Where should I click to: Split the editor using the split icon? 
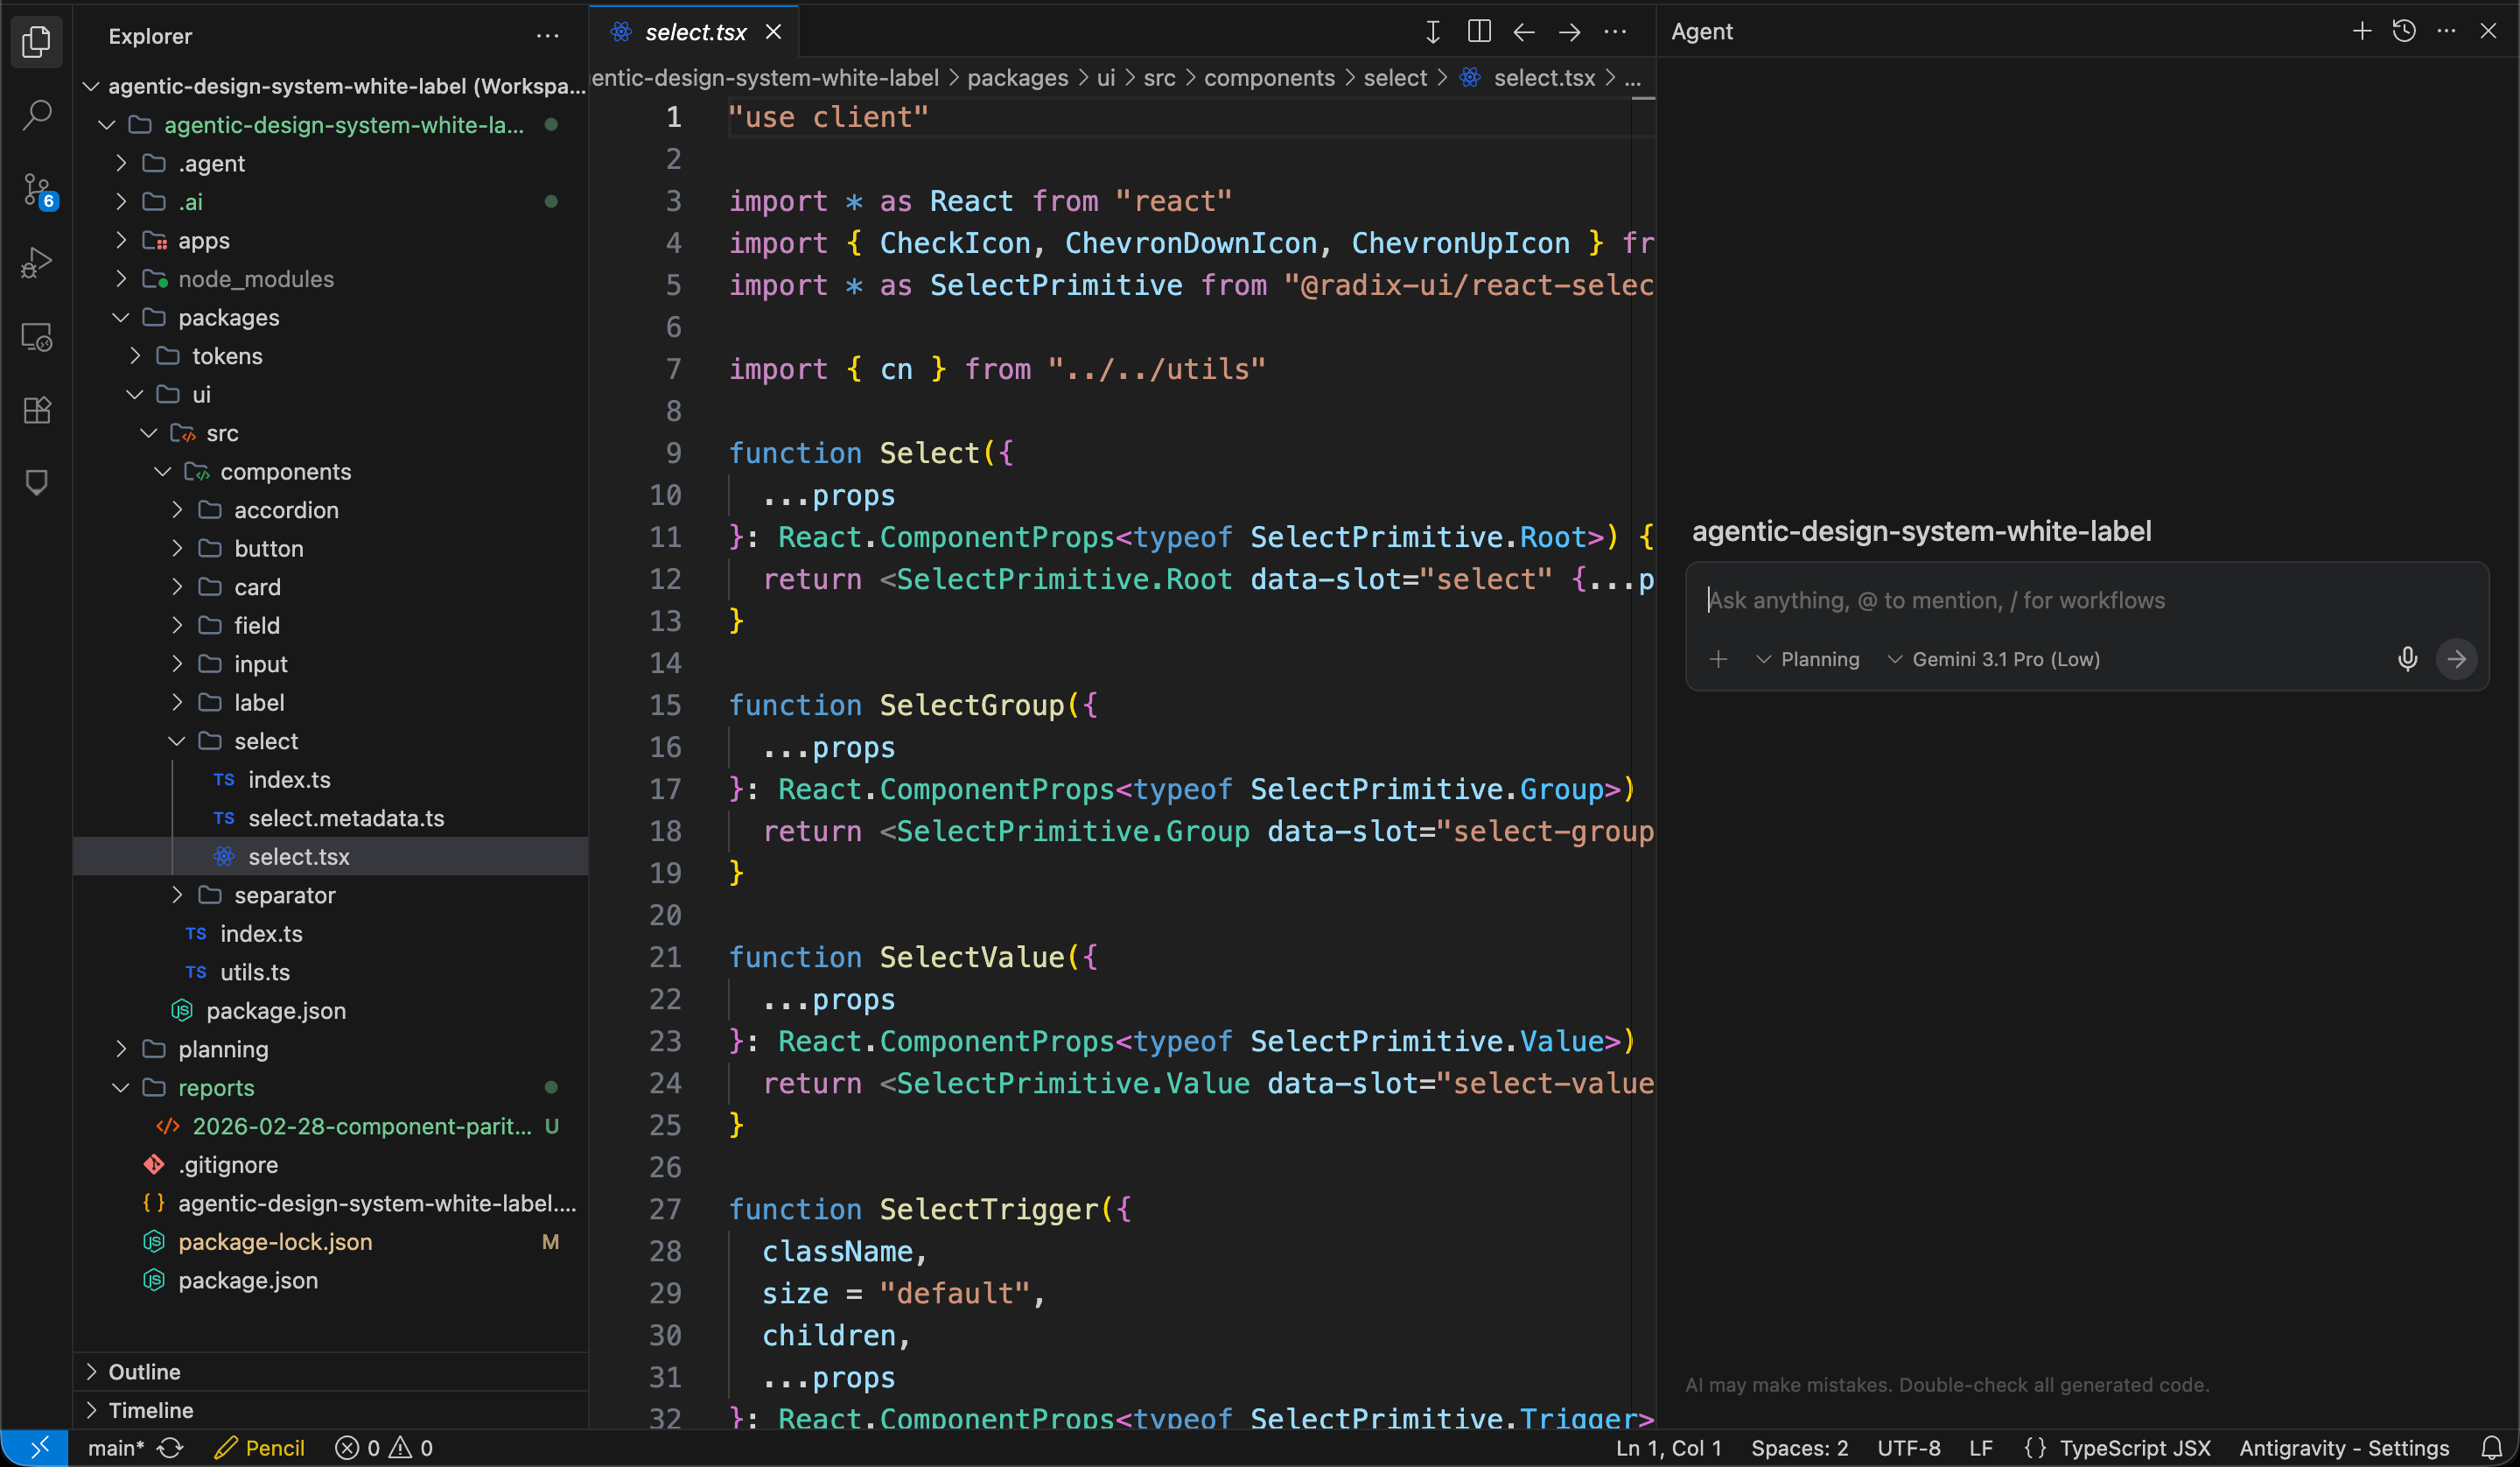pyautogui.click(x=1478, y=31)
